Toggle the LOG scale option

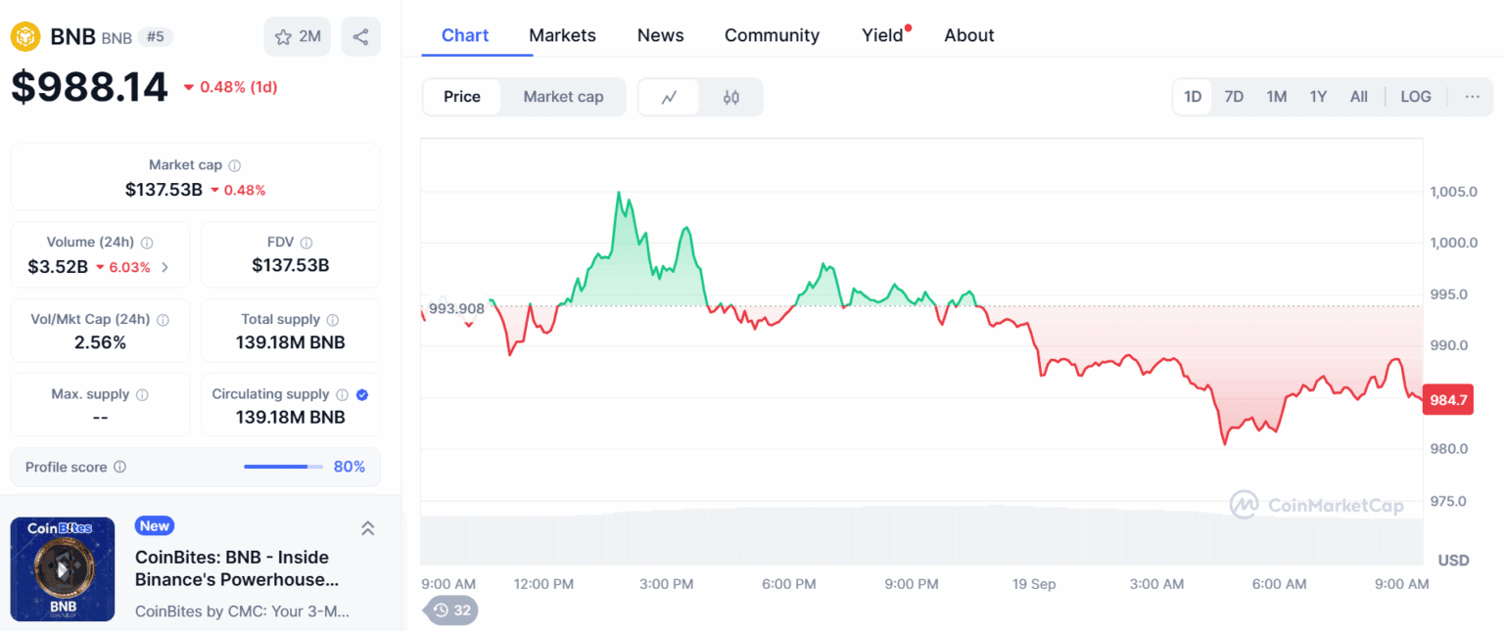click(x=1415, y=97)
